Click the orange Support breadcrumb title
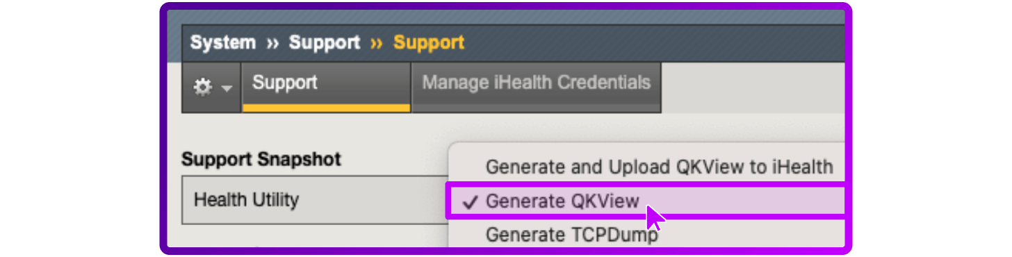 [x=429, y=43]
